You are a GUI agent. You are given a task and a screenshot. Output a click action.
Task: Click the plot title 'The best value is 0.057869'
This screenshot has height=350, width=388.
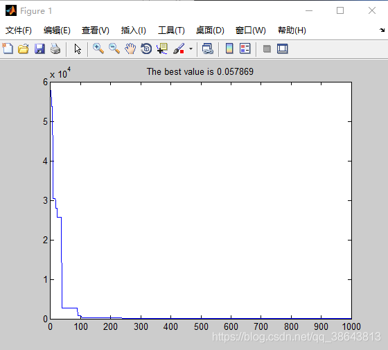pyautogui.click(x=200, y=72)
